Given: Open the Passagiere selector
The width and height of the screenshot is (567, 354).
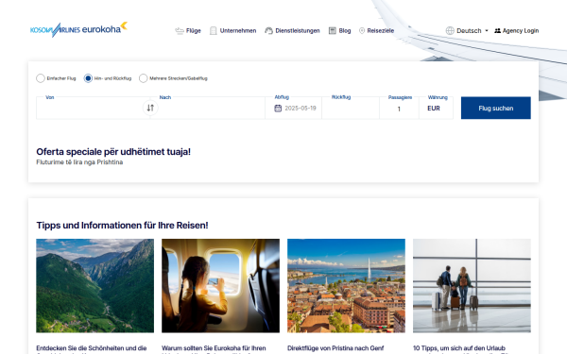Looking at the screenshot, I should (399, 108).
